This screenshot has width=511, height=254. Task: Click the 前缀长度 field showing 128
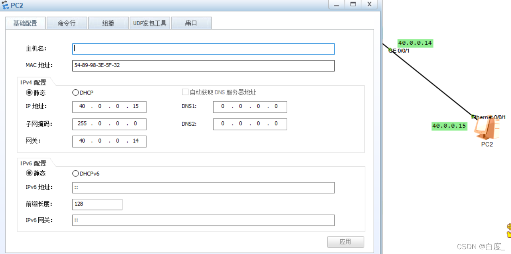pos(97,204)
